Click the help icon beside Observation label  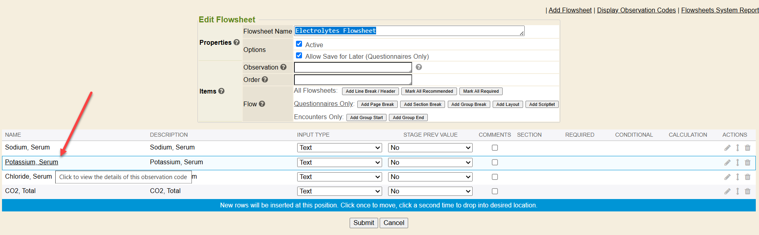(283, 67)
